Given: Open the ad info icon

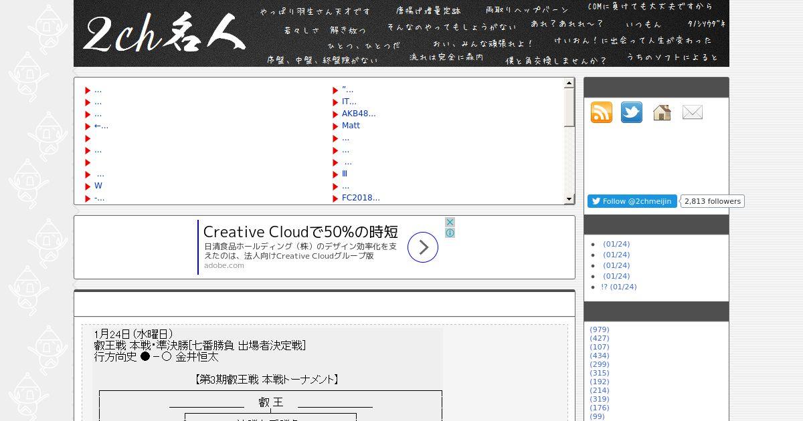Looking at the screenshot, I should [450, 233].
